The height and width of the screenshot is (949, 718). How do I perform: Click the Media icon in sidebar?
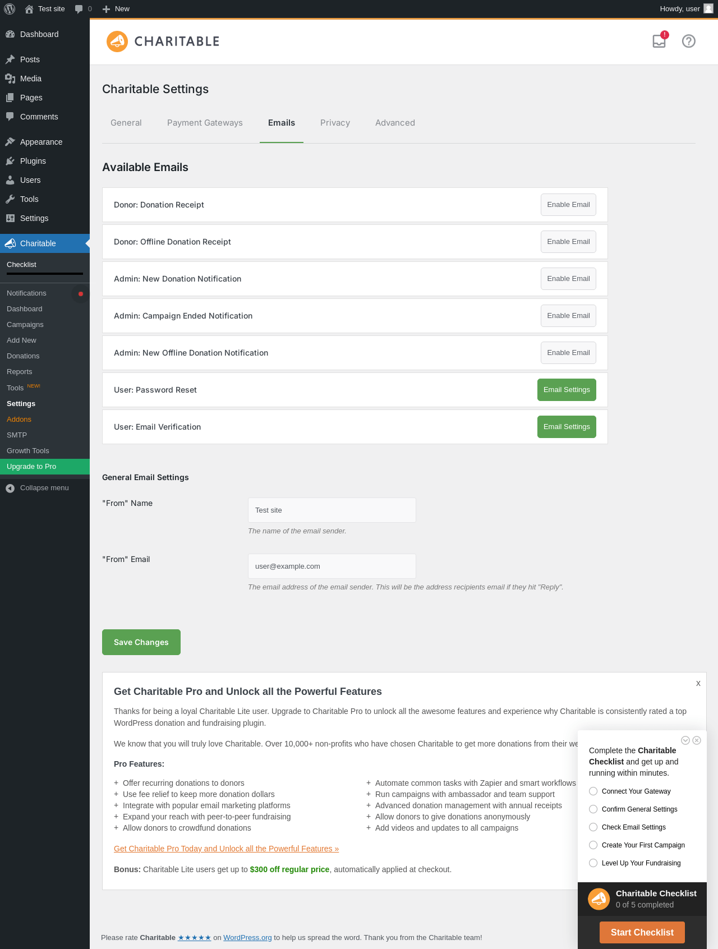click(x=10, y=79)
